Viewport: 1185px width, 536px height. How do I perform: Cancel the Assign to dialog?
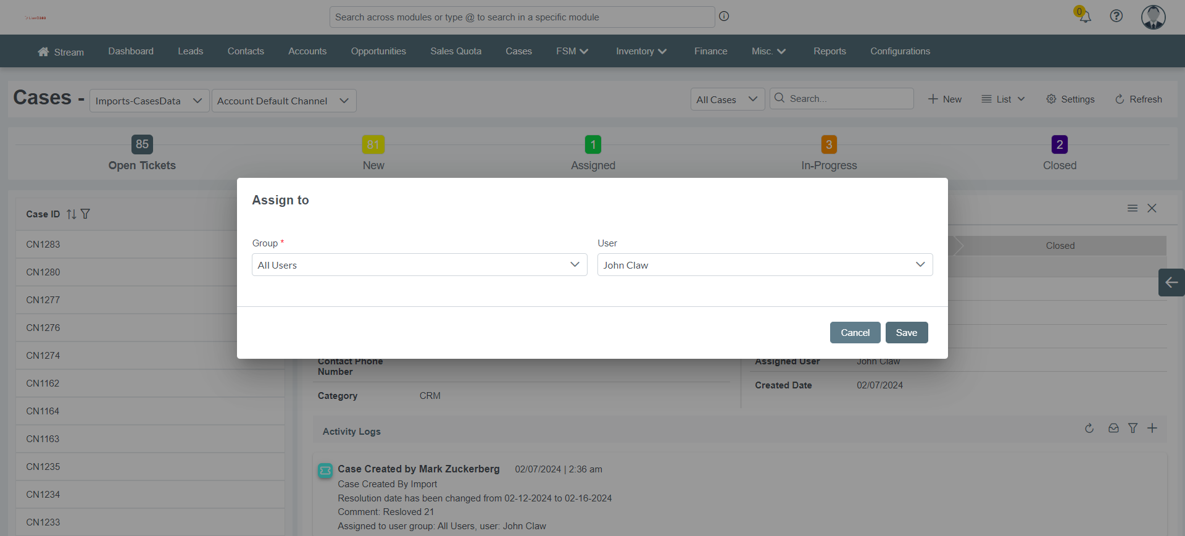855,332
